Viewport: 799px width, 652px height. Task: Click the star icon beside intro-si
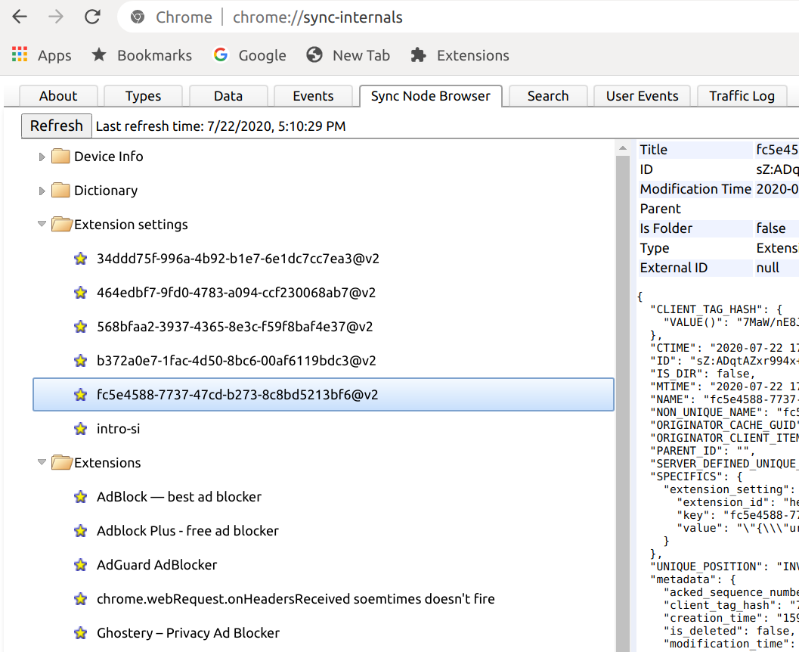pyautogui.click(x=80, y=428)
